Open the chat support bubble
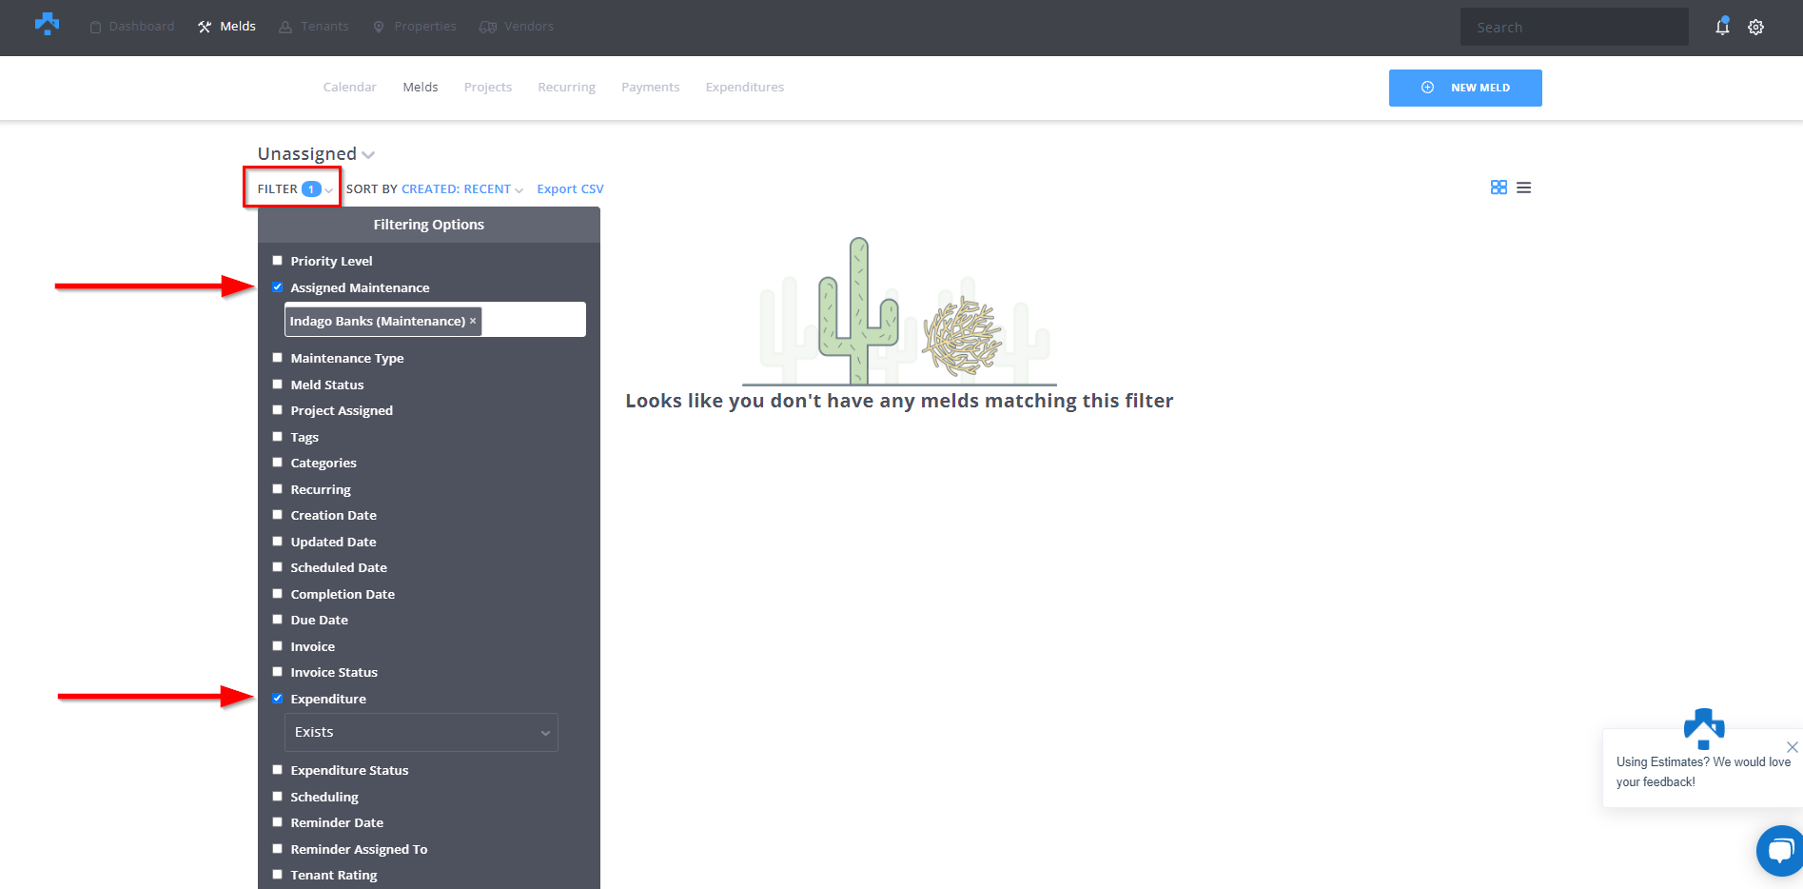 pyautogui.click(x=1779, y=850)
